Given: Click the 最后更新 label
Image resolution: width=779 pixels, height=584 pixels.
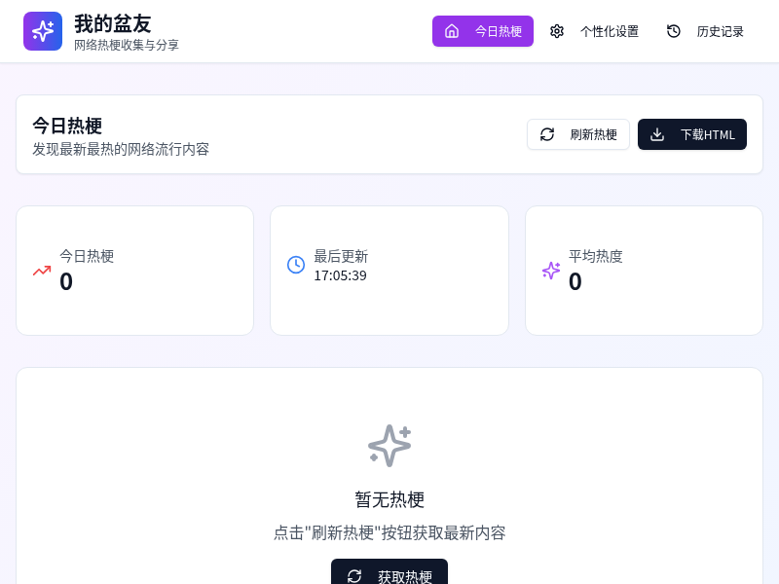Looking at the screenshot, I should (341, 256).
